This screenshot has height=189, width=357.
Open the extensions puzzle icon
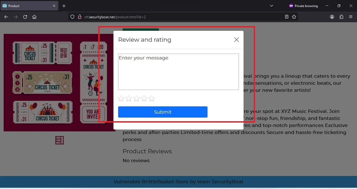point(341,17)
